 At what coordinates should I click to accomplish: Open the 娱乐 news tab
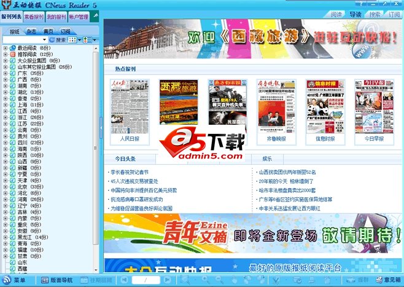pos(267,159)
